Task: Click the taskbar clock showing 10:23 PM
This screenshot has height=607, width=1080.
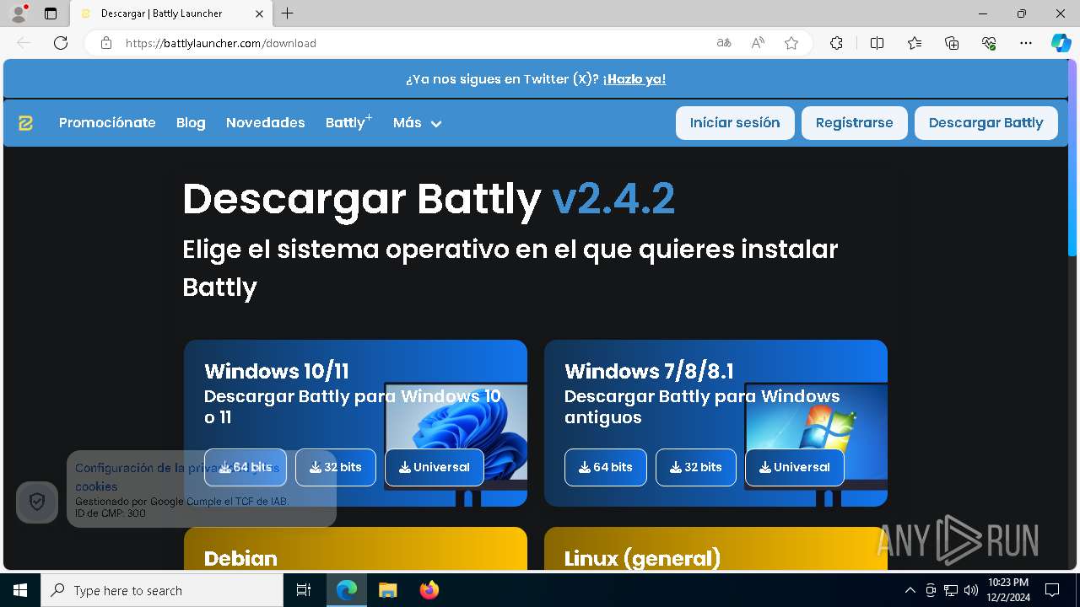Action: pos(1007,590)
